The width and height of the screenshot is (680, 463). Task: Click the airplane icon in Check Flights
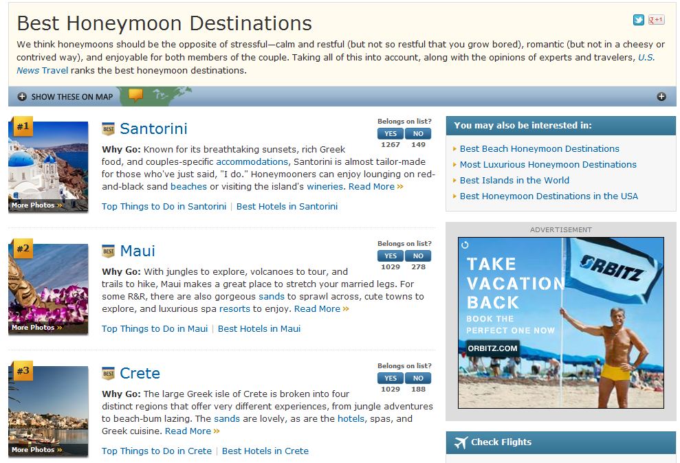(x=461, y=443)
